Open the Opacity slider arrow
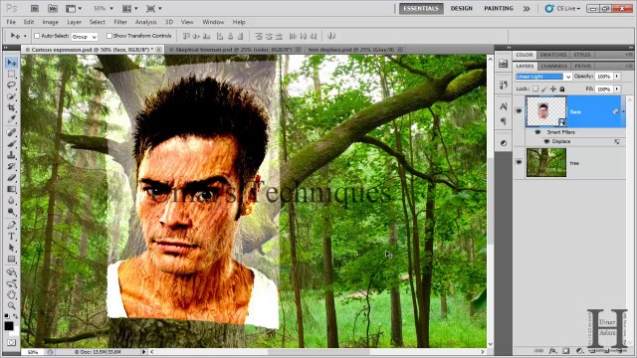 [x=617, y=77]
